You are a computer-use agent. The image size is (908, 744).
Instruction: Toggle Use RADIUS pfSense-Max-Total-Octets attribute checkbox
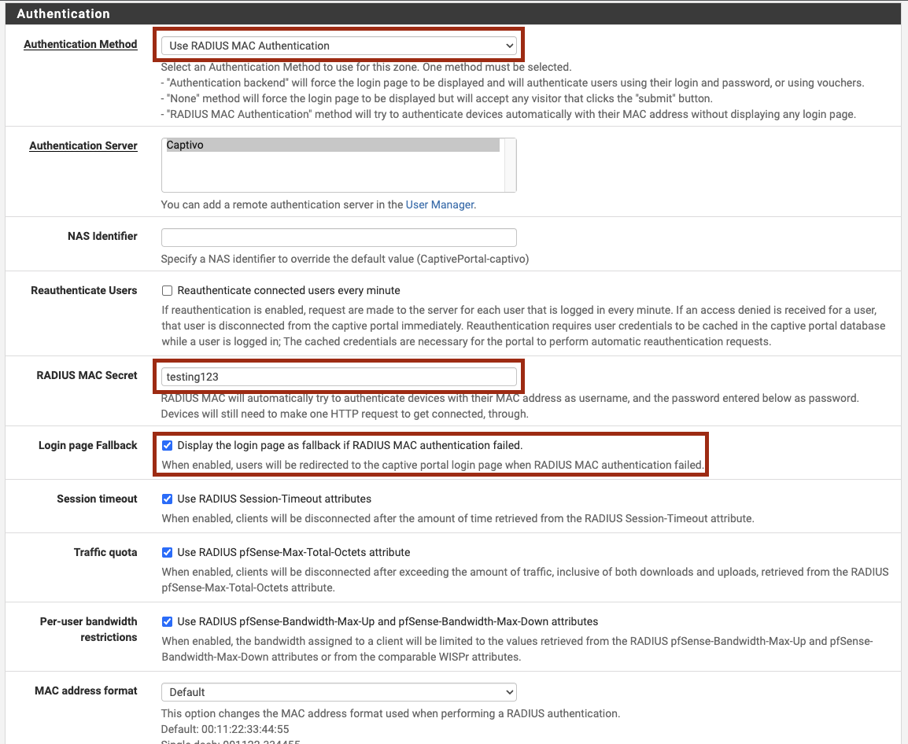tap(168, 552)
